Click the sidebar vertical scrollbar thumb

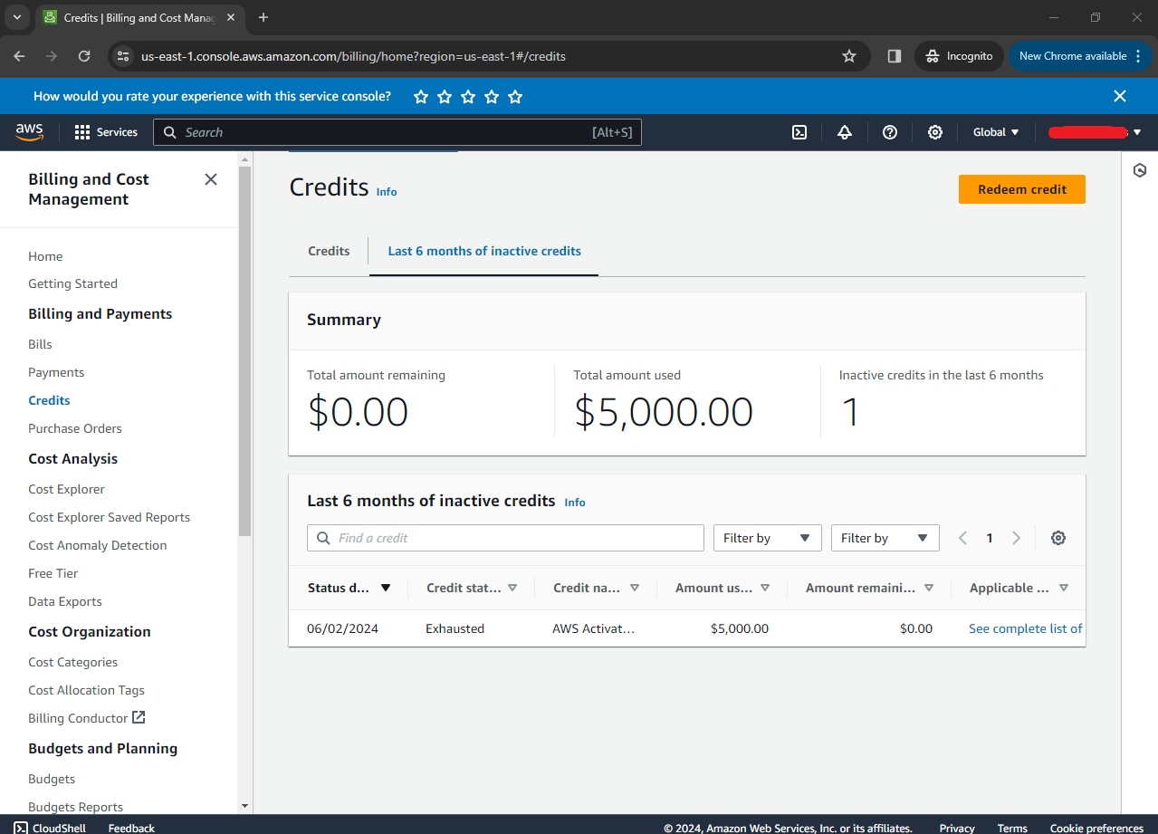pyautogui.click(x=244, y=351)
